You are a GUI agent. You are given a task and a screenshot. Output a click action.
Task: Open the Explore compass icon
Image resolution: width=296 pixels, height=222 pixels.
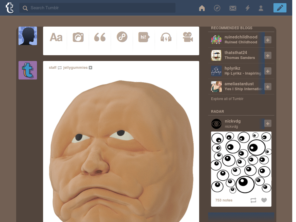pos(217,8)
